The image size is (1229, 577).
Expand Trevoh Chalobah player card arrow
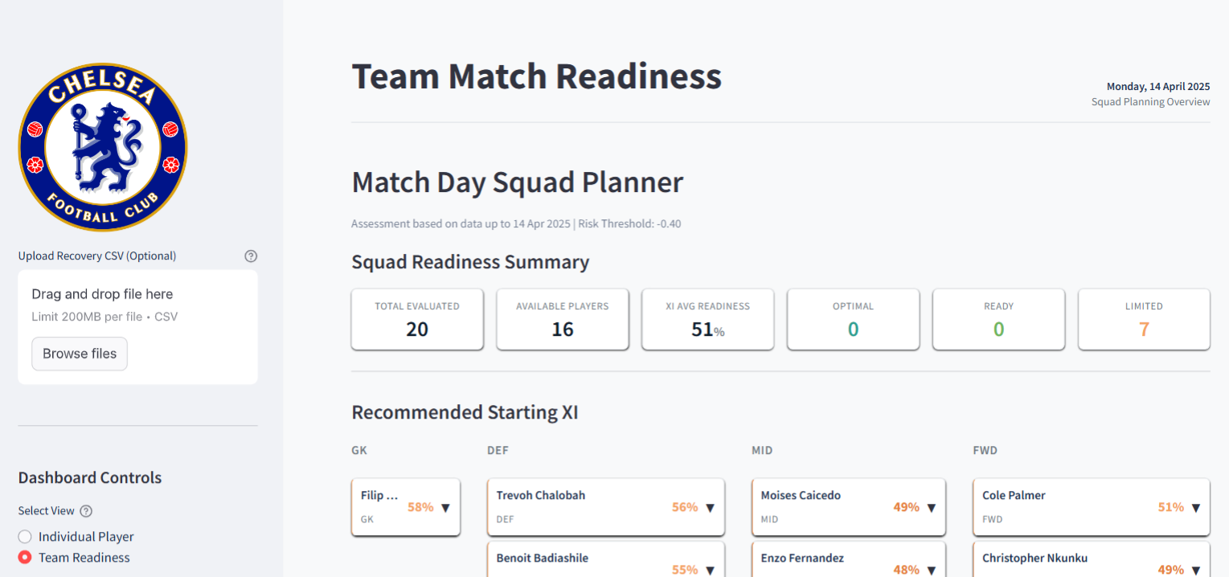(710, 507)
